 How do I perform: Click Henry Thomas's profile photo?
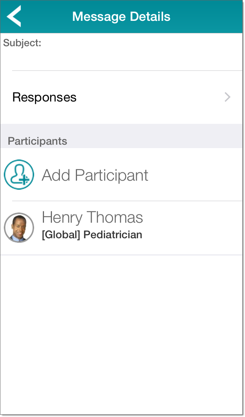pos(19,228)
